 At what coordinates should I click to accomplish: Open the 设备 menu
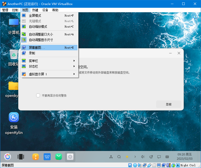click(x=45, y=10)
